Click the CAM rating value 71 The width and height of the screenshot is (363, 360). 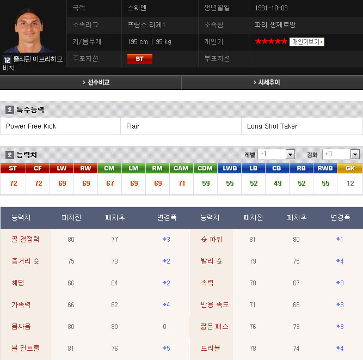click(x=182, y=184)
